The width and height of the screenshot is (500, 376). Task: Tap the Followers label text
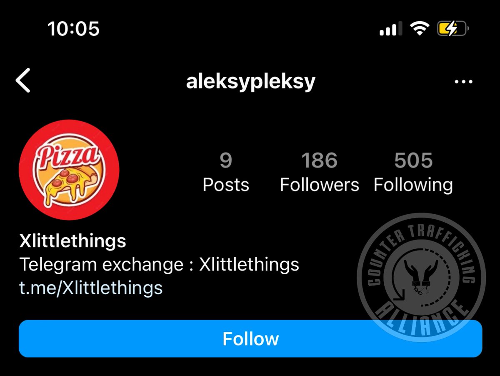pos(320,185)
